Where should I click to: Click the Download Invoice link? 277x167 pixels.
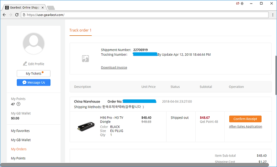coord(114,67)
